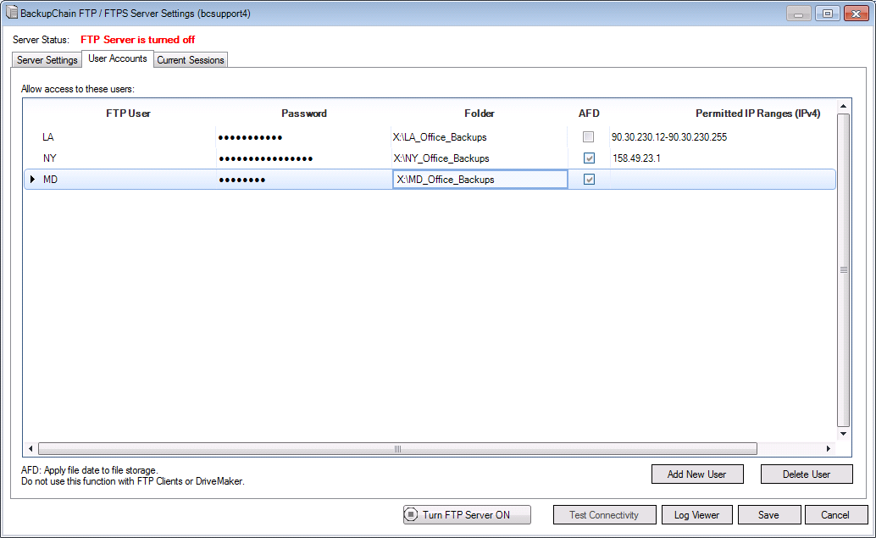Screen dimensions: 876x538
Task: Select the NY FTP user cell
Action: [127, 158]
